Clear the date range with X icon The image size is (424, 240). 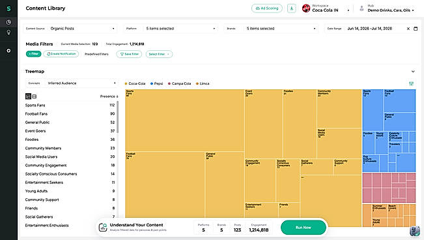(408, 29)
